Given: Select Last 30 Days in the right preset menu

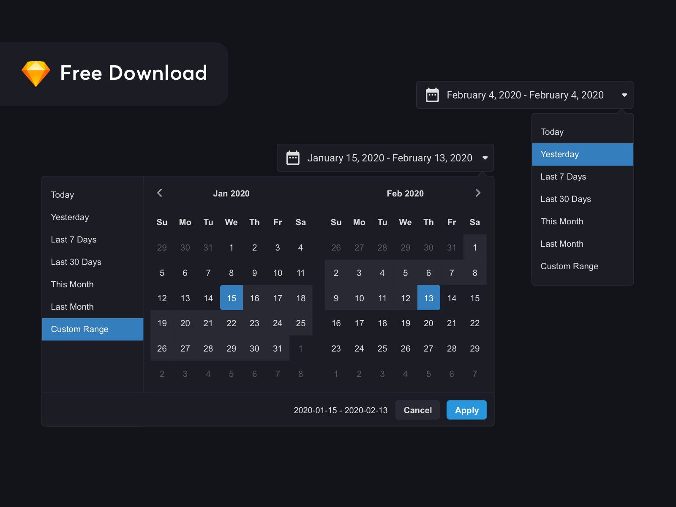Looking at the screenshot, I should coord(565,199).
